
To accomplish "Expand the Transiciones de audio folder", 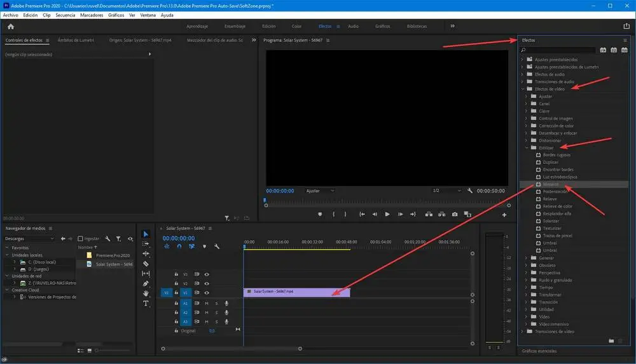I will (x=522, y=81).
